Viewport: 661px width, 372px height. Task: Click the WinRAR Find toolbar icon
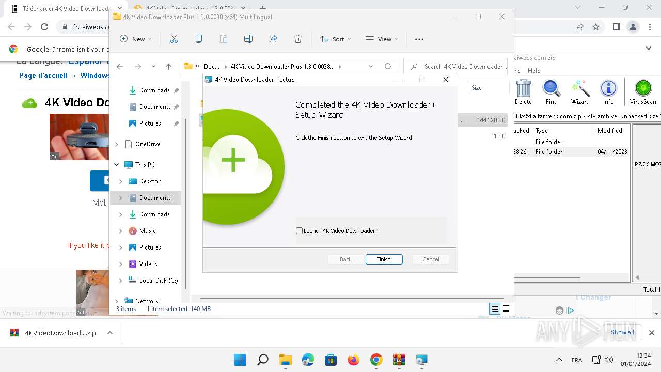(x=552, y=92)
